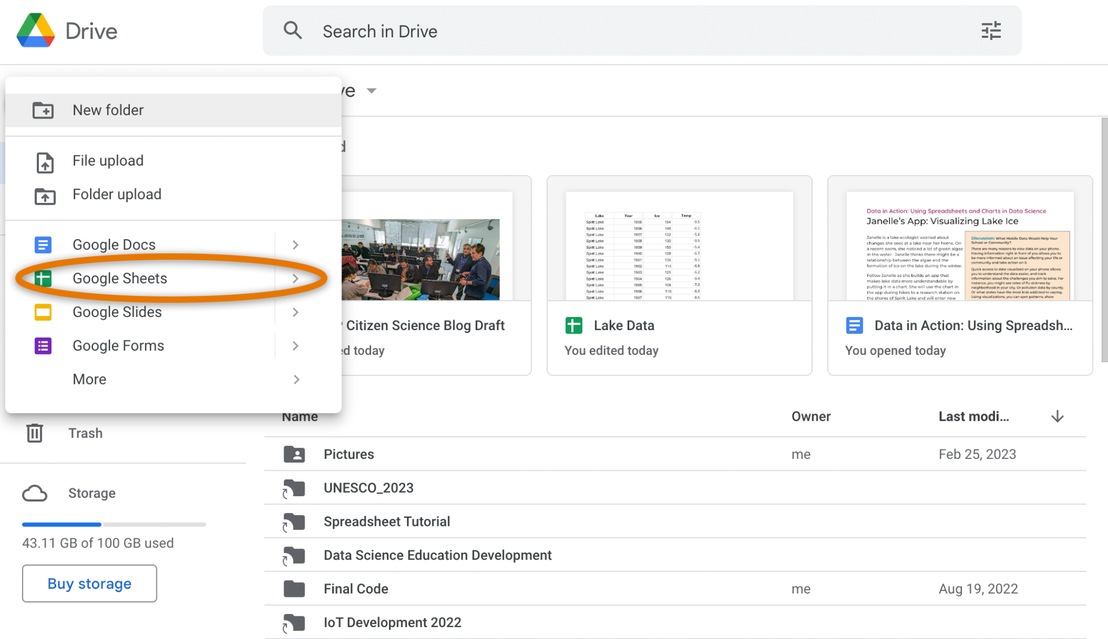1108x639 pixels.
Task: Click the purple Google Forms icon
Action: [x=43, y=346]
